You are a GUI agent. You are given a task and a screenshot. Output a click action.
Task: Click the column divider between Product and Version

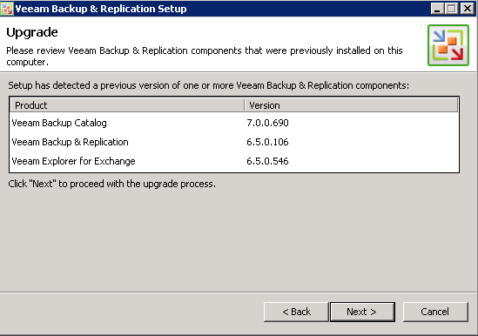click(x=245, y=105)
